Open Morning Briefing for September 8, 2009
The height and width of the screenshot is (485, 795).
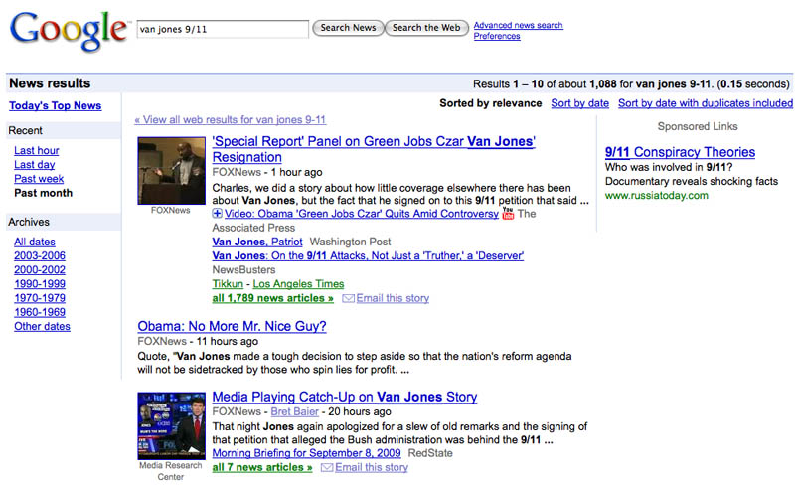point(306,453)
